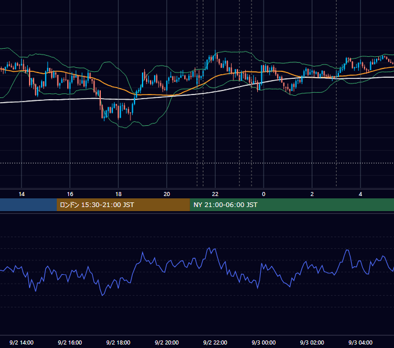Viewport: 394px width, 348px height.
Task: Click the upper time axis label 22
Action: (215, 194)
